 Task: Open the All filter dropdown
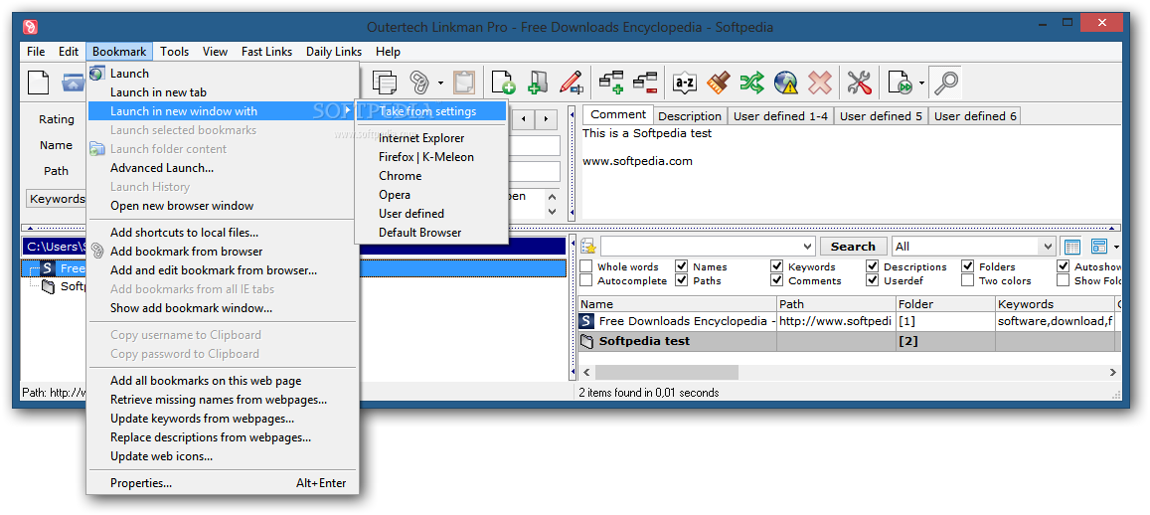point(1048,247)
